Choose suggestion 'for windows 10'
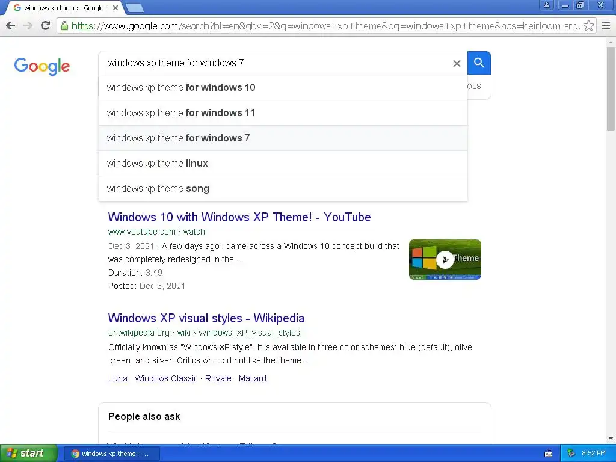Image resolution: width=616 pixels, height=462 pixels. [283, 88]
